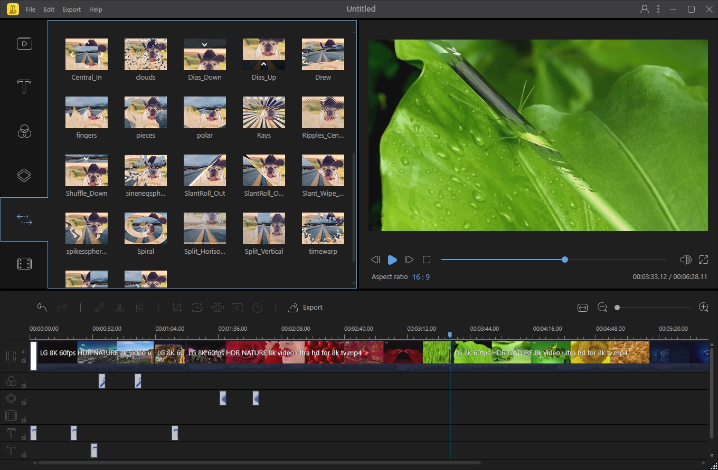Click the Split scissors tool

pyautogui.click(x=119, y=308)
